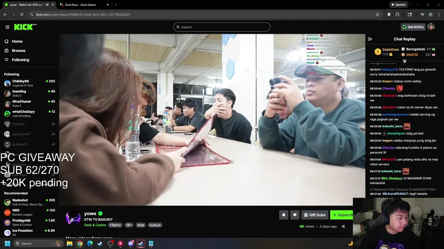
Task: Open Windows Start menu
Action: [7, 243]
